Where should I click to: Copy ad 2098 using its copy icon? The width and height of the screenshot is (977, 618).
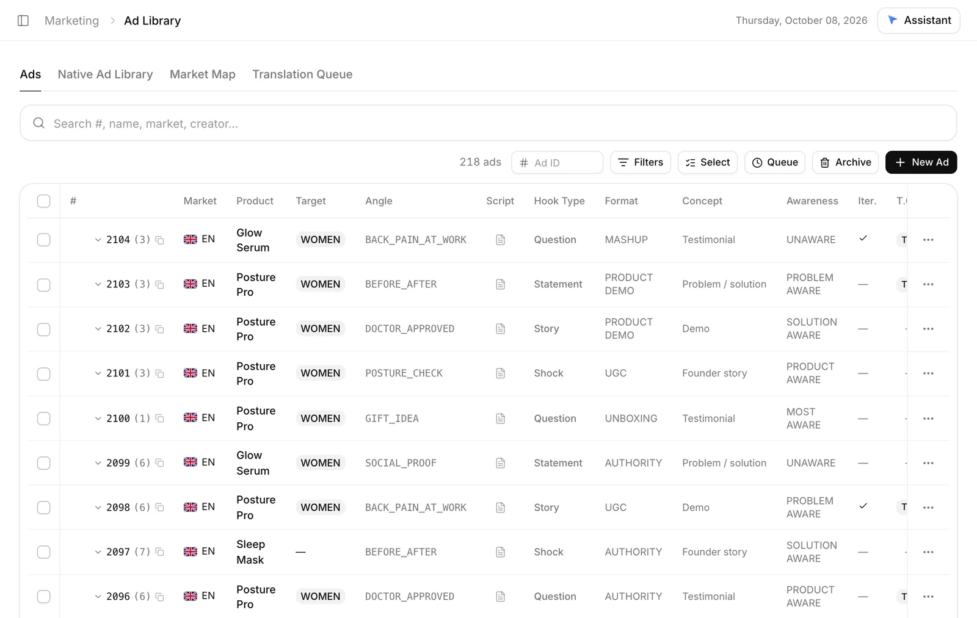[159, 508]
